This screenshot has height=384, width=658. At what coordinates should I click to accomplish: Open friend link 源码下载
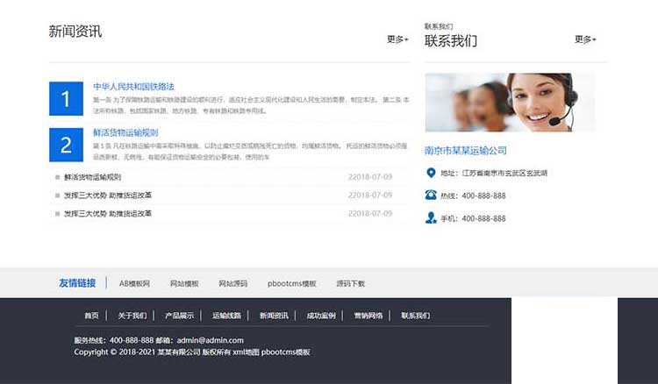point(350,283)
